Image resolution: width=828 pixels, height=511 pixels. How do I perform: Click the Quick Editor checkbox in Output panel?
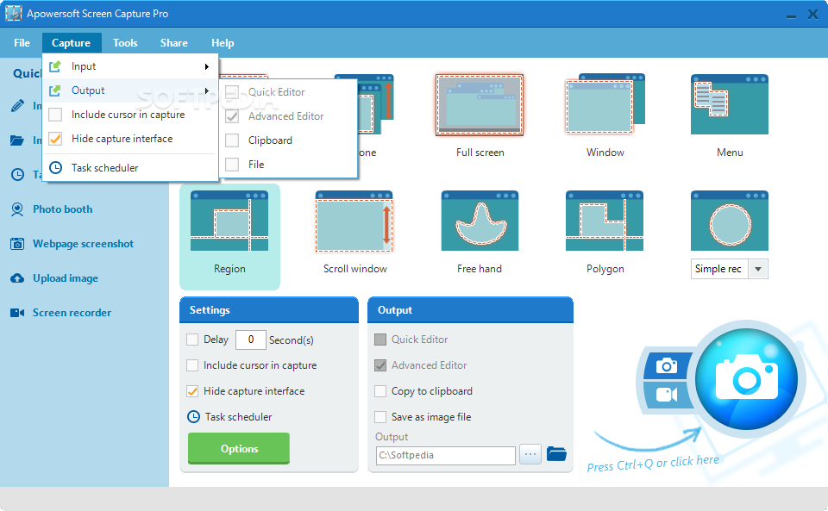click(380, 340)
